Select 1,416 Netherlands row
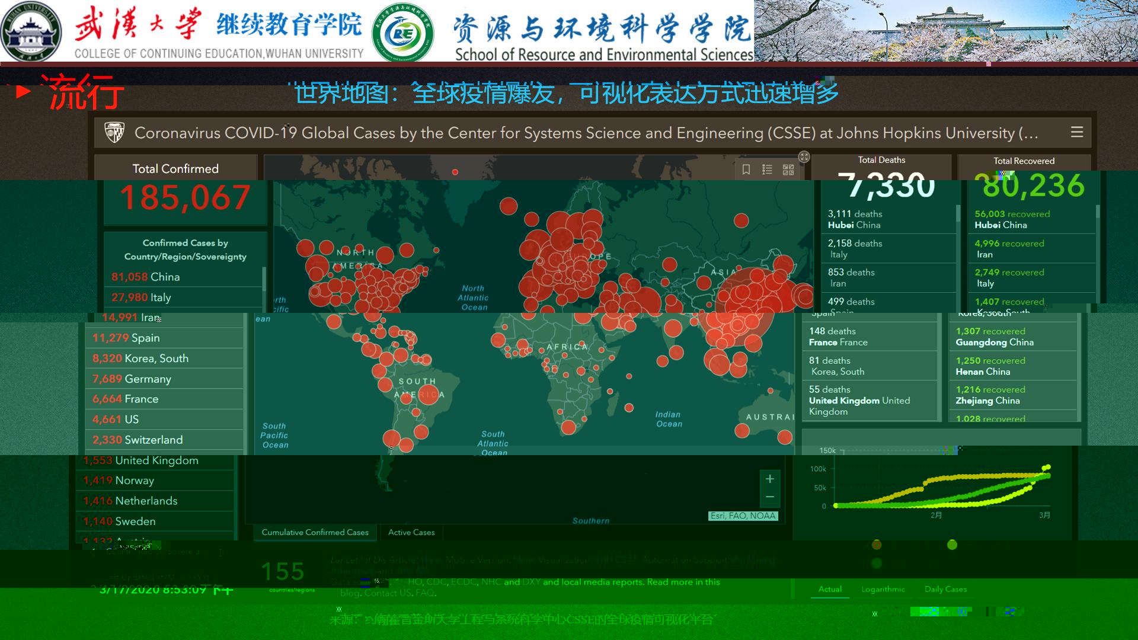Screen dimensions: 1138x640 click(155, 501)
